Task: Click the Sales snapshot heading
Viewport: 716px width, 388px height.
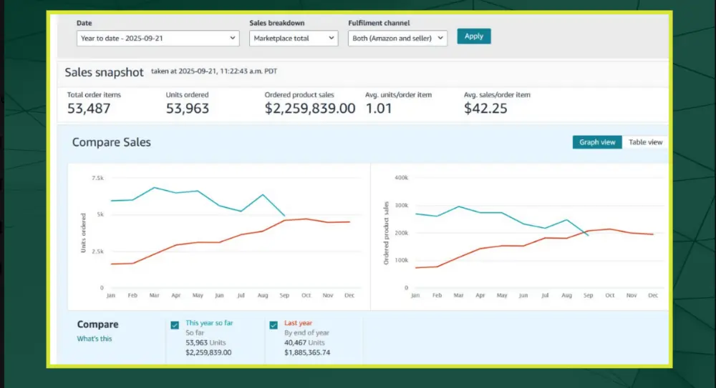Action: click(104, 72)
